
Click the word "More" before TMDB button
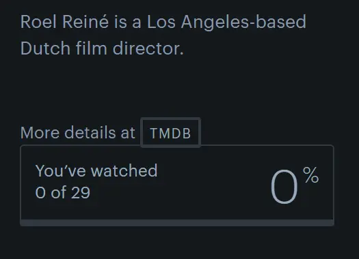tap(40, 133)
